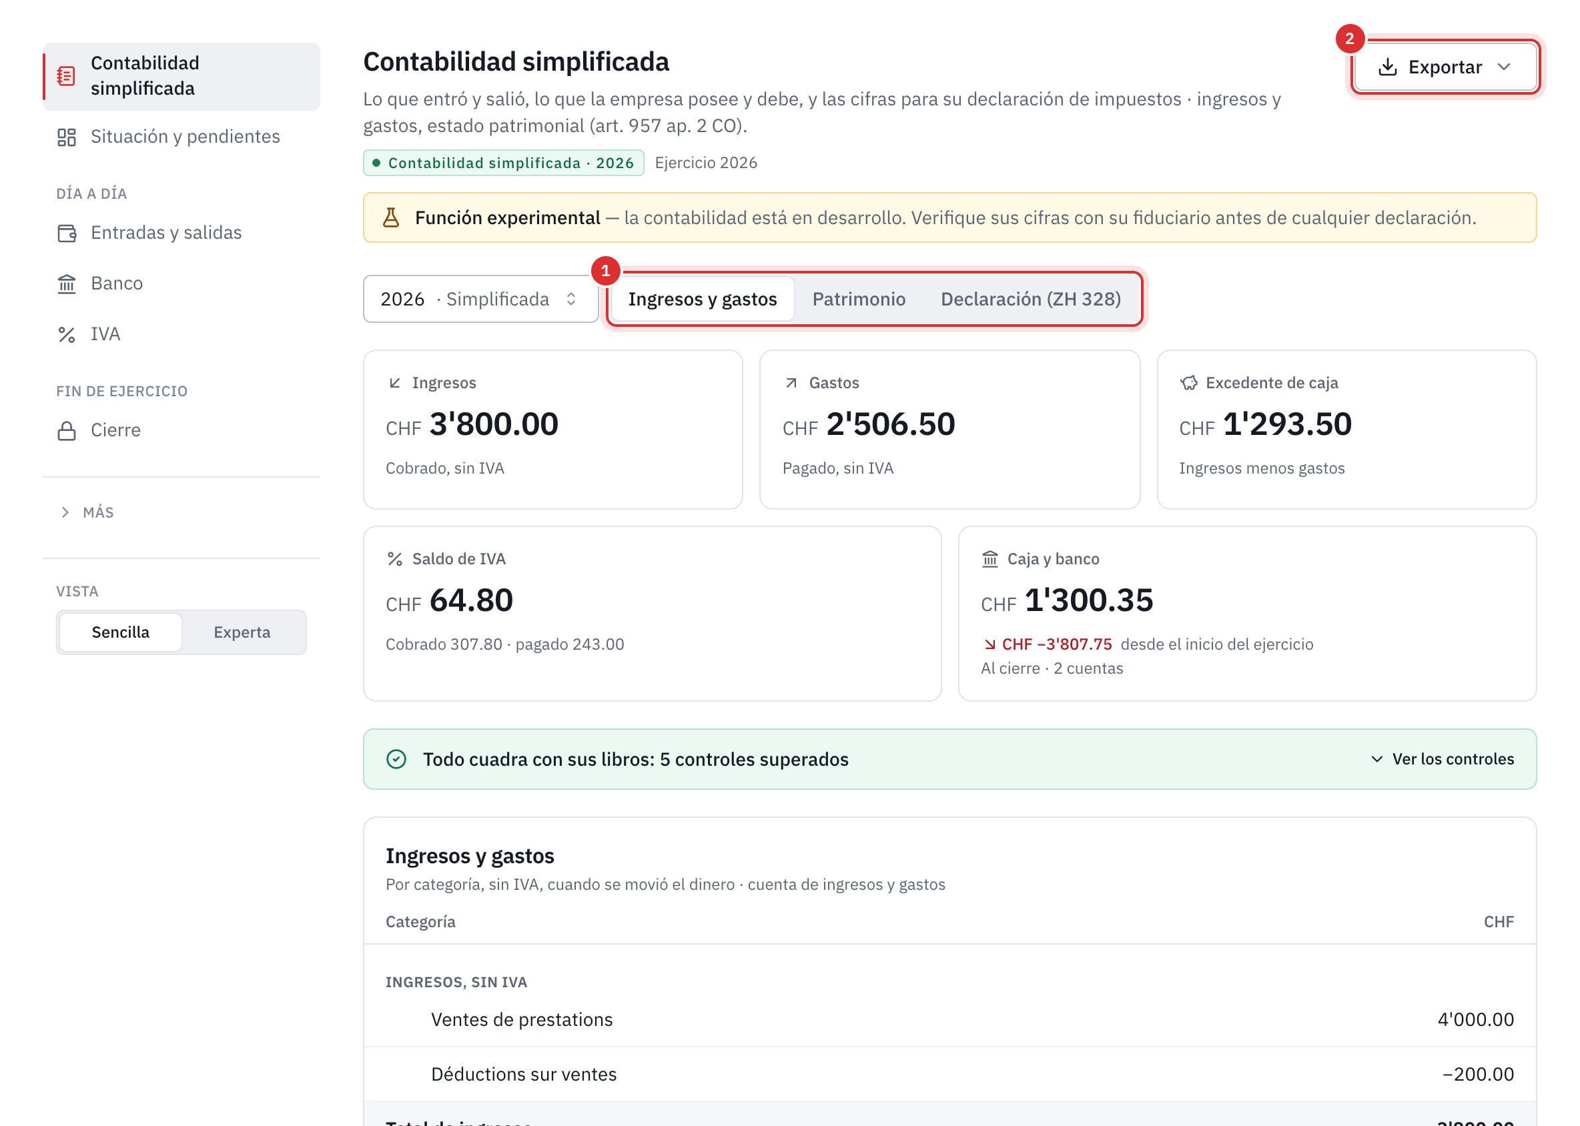This screenshot has height=1126, width=1580.
Task: Open the 2026 Simplificada year selector
Action: tap(480, 299)
